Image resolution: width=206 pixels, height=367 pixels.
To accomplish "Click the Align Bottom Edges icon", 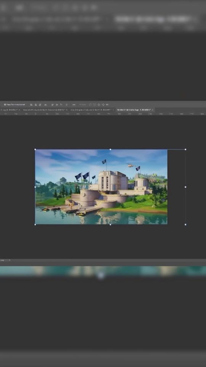I will click(61, 105).
